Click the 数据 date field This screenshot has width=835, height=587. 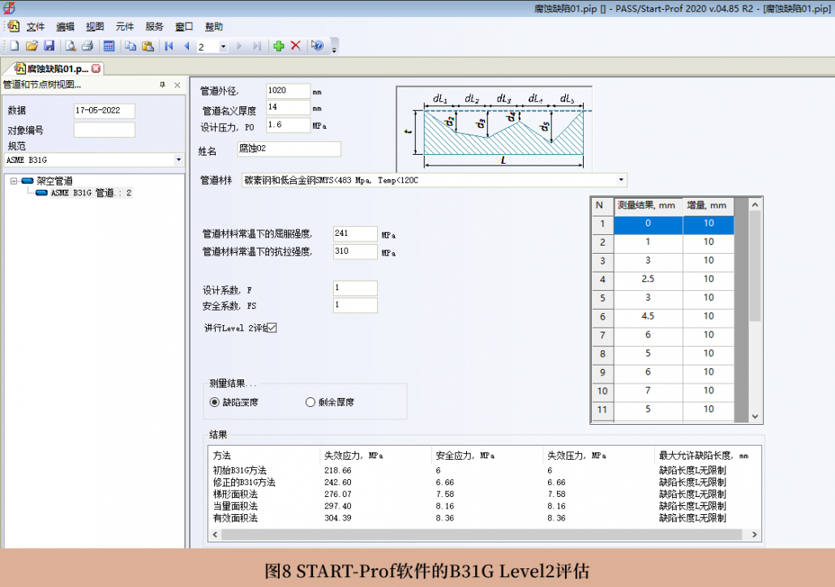coord(105,111)
